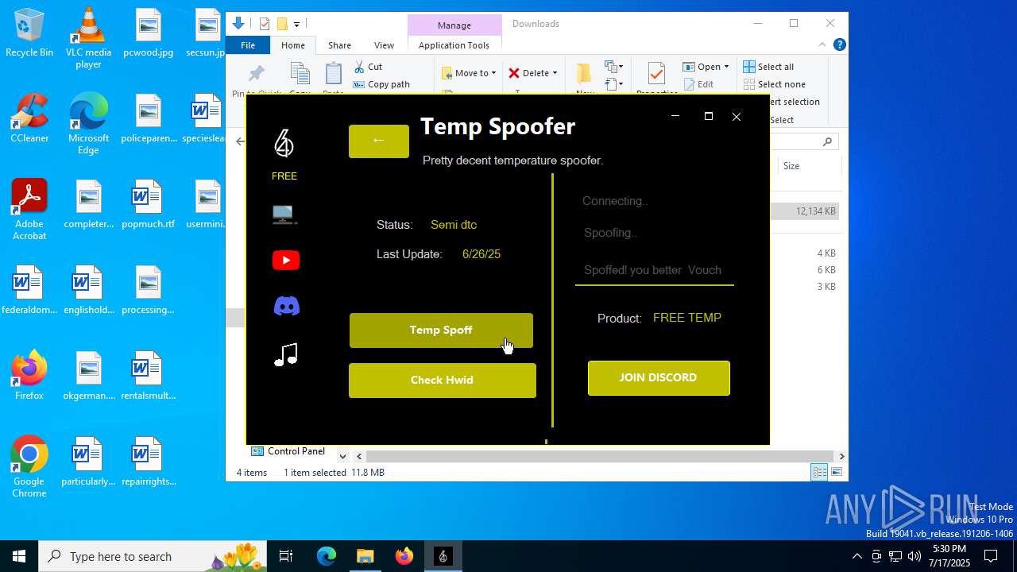Image resolution: width=1017 pixels, height=572 pixels.
Task: Open Recycle Bin desktop icon
Action: [x=29, y=33]
